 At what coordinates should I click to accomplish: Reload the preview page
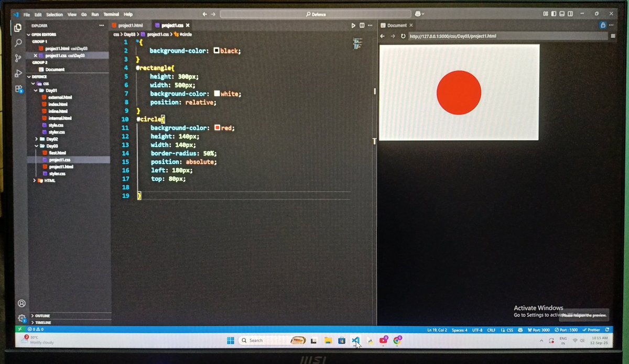403,36
